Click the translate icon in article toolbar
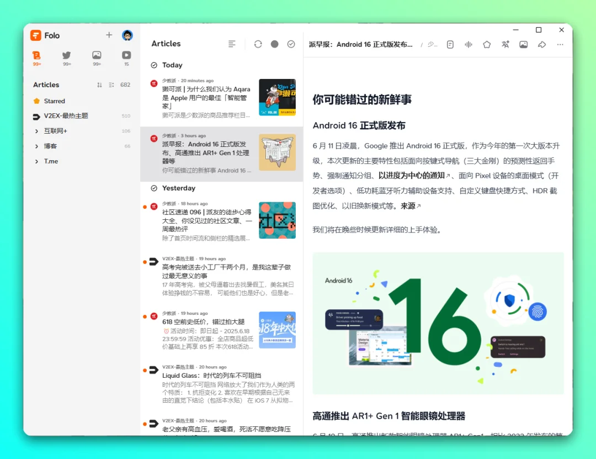Viewport: 596px width, 459px height. point(505,45)
